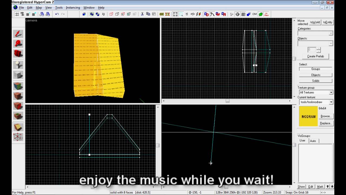The image size is (346, 195).
Task: Click the Replace... texture button
Action: point(326,123)
